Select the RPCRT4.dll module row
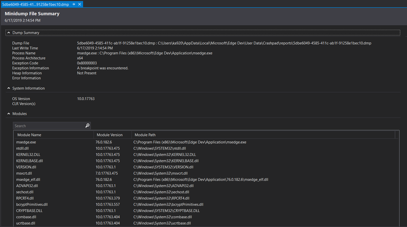 pos(206,198)
